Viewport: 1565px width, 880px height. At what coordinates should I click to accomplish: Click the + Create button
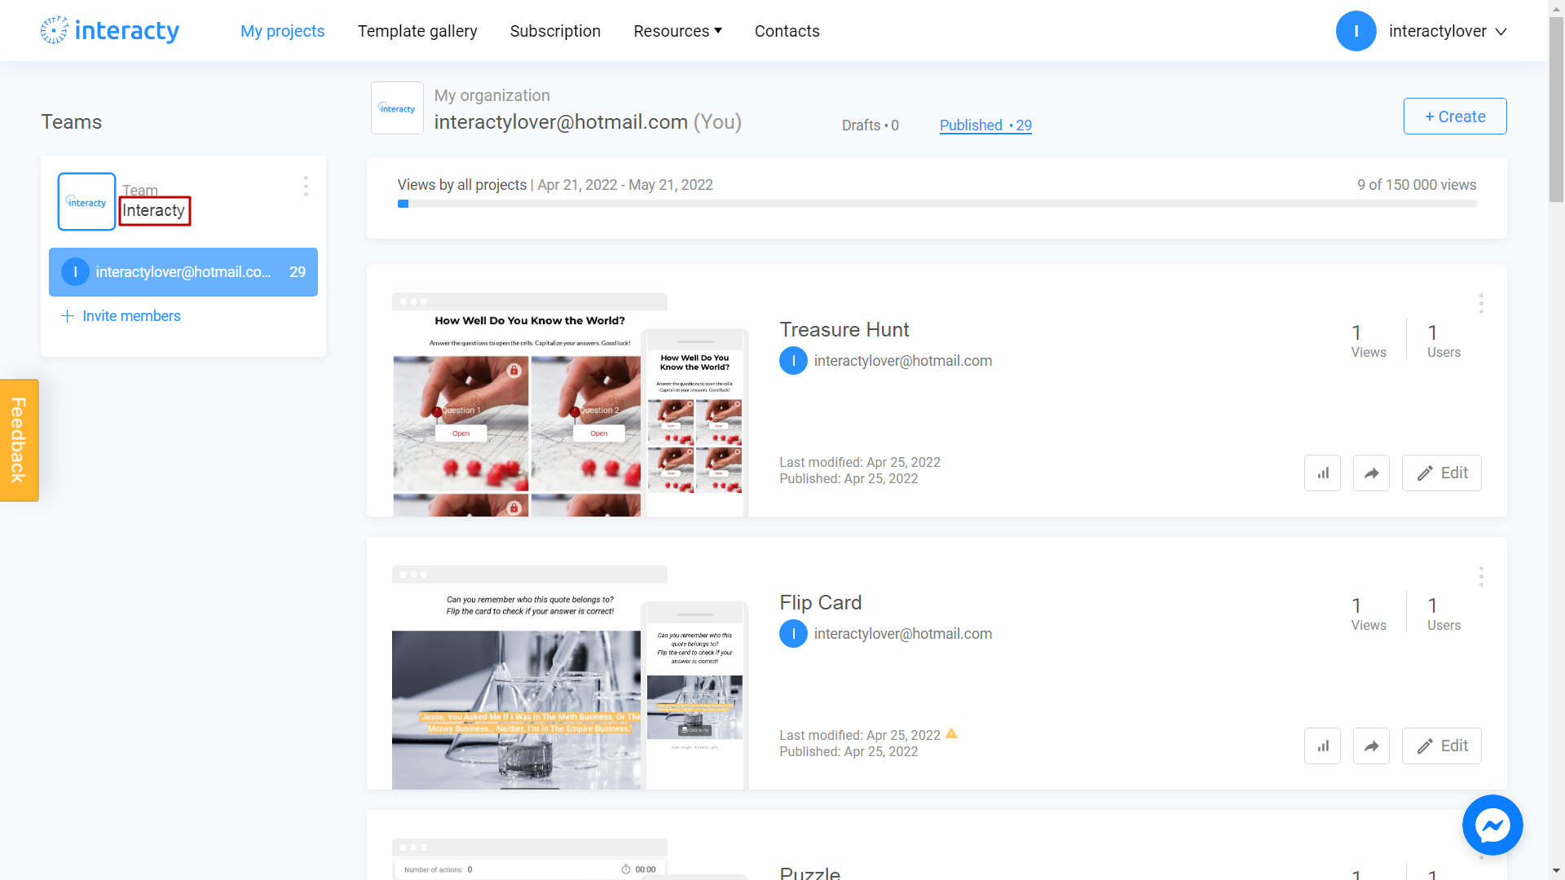(x=1455, y=116)
